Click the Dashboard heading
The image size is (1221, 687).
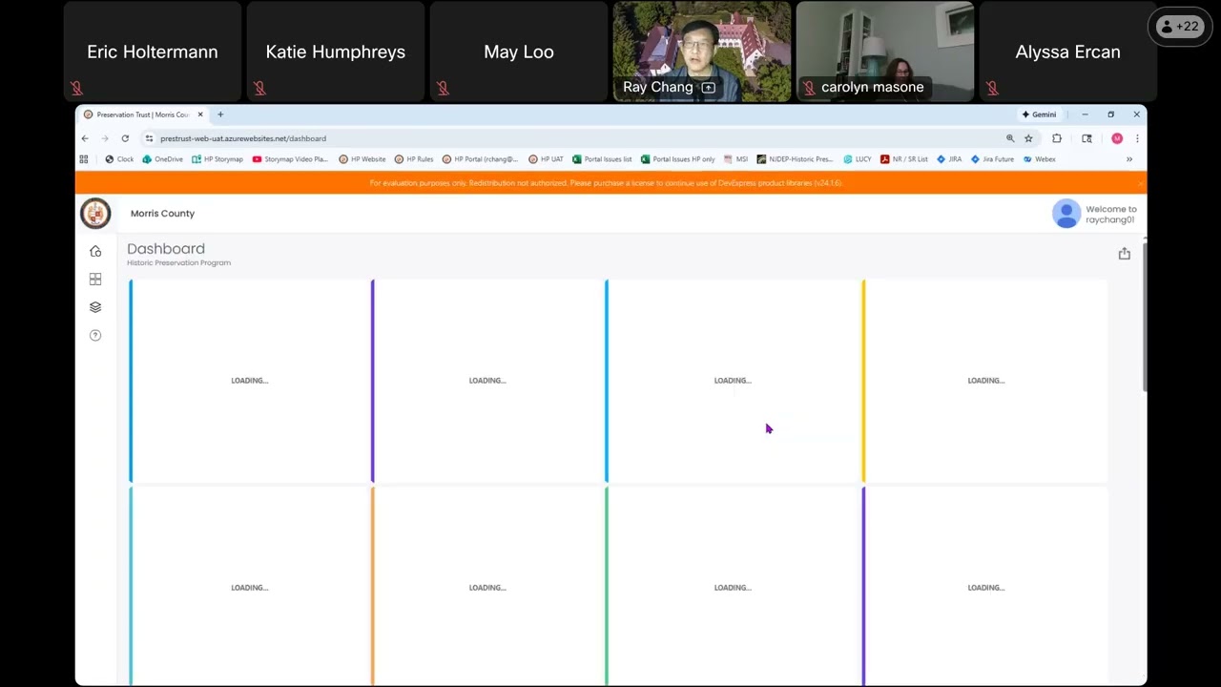tap(166, 248)
